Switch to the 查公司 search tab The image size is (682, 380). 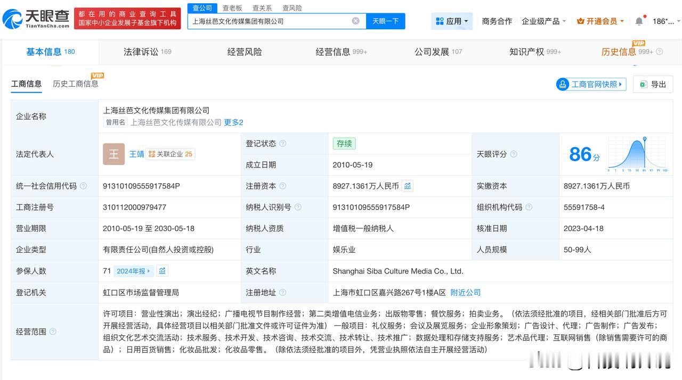coord(202,8)
